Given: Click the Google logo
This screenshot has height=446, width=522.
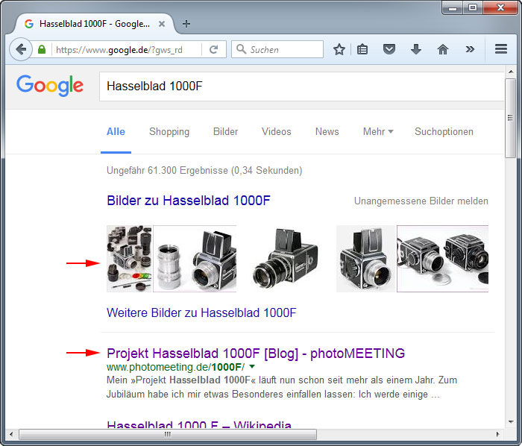Looking at the screenshot, I should [50, 86].
